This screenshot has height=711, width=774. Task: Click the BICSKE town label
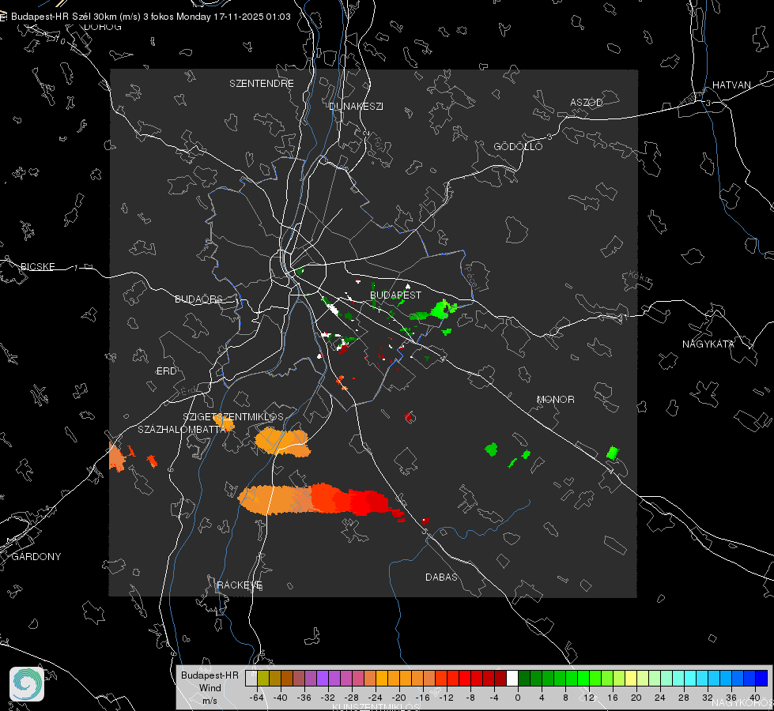coord(37,266)
